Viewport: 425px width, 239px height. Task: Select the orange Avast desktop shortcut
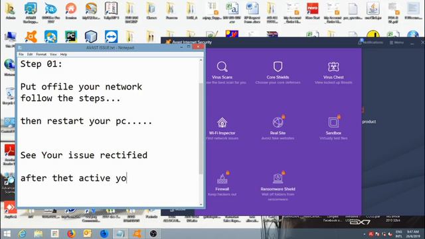point(31,37)
